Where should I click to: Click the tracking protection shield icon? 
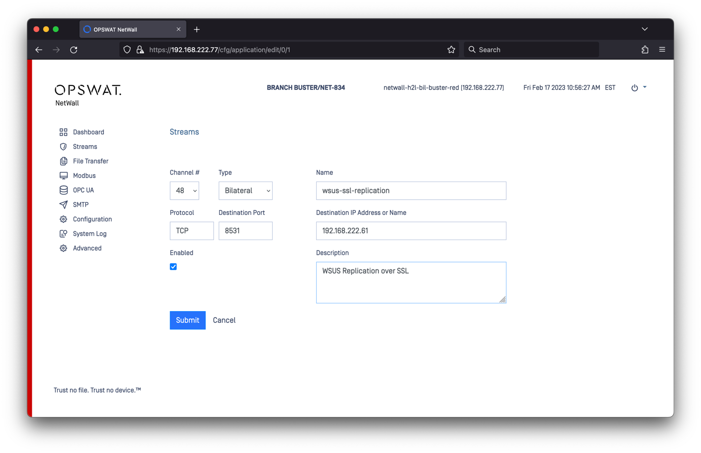(127, 50)
